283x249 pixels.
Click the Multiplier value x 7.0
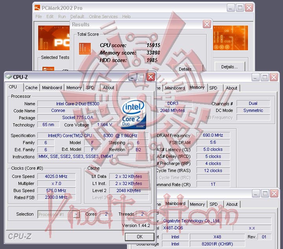56,183
